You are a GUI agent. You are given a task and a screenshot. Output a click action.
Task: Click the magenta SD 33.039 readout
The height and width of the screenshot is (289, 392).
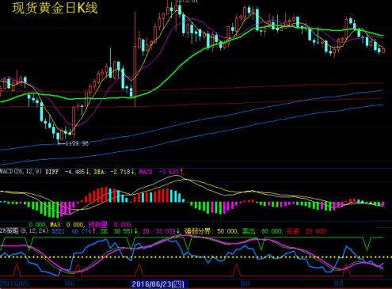pyautogui.click(x=161, y=231)
